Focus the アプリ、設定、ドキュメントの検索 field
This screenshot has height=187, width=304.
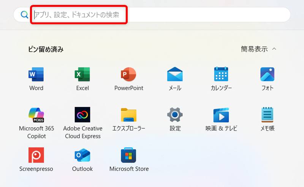click(152, 15)
